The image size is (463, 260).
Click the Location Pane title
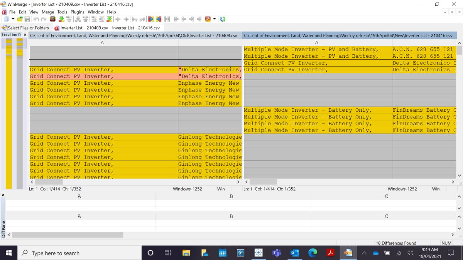pyautogui.click(x=12, y=35)
